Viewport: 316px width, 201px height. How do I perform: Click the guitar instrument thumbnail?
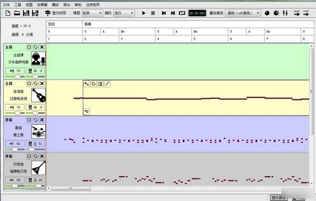38,95
